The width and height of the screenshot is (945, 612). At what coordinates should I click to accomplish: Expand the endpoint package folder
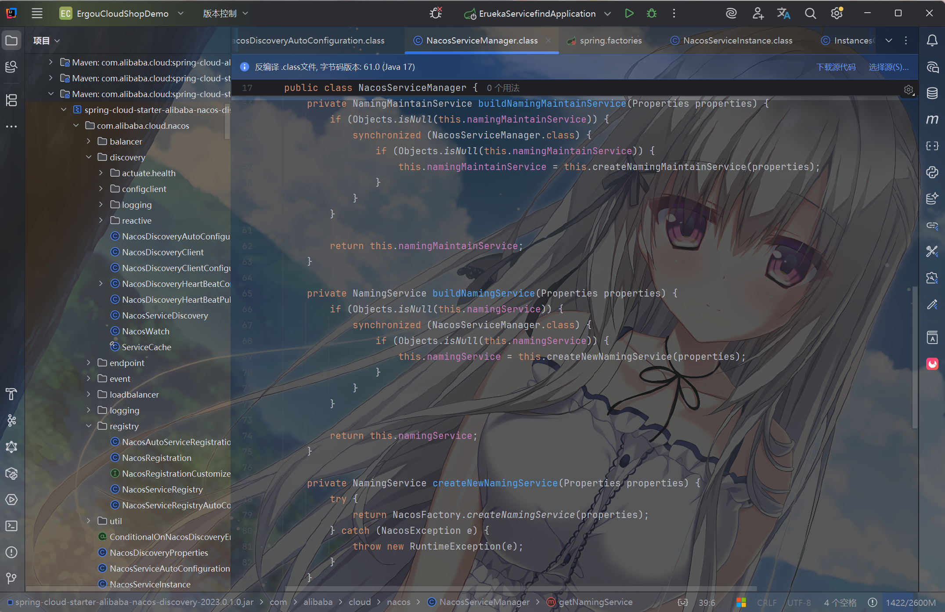coord(89,362)
